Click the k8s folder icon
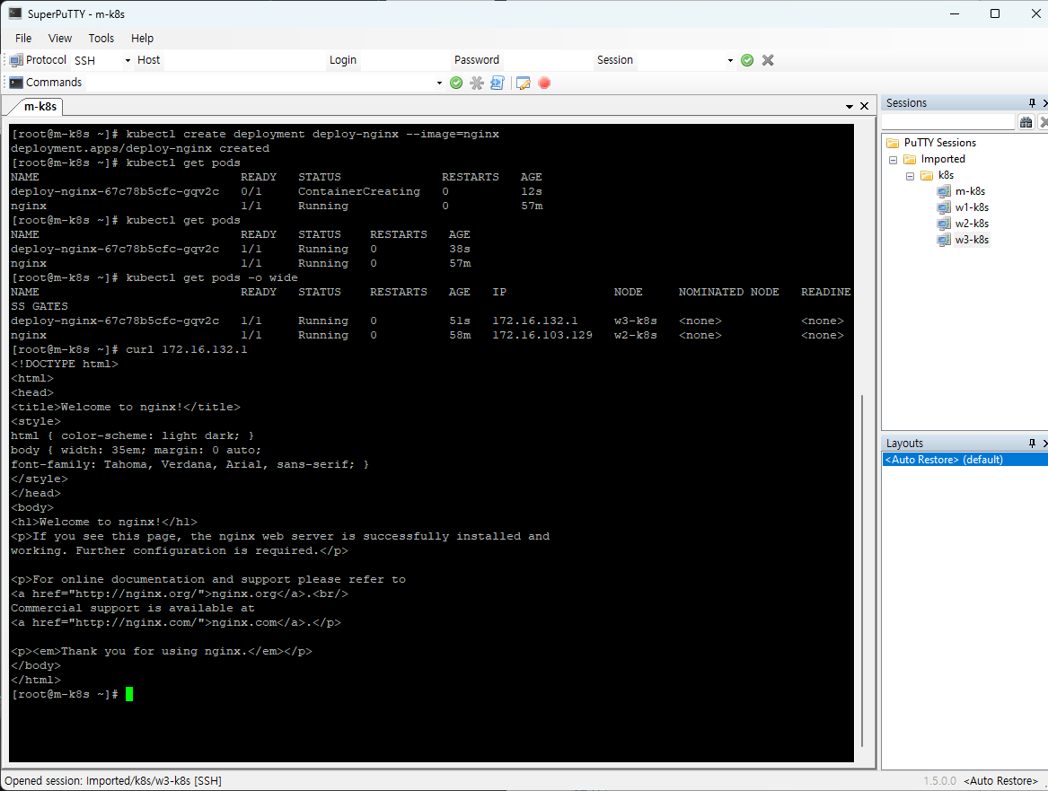This screenshot has width=1048, height=791. (927, 175)
